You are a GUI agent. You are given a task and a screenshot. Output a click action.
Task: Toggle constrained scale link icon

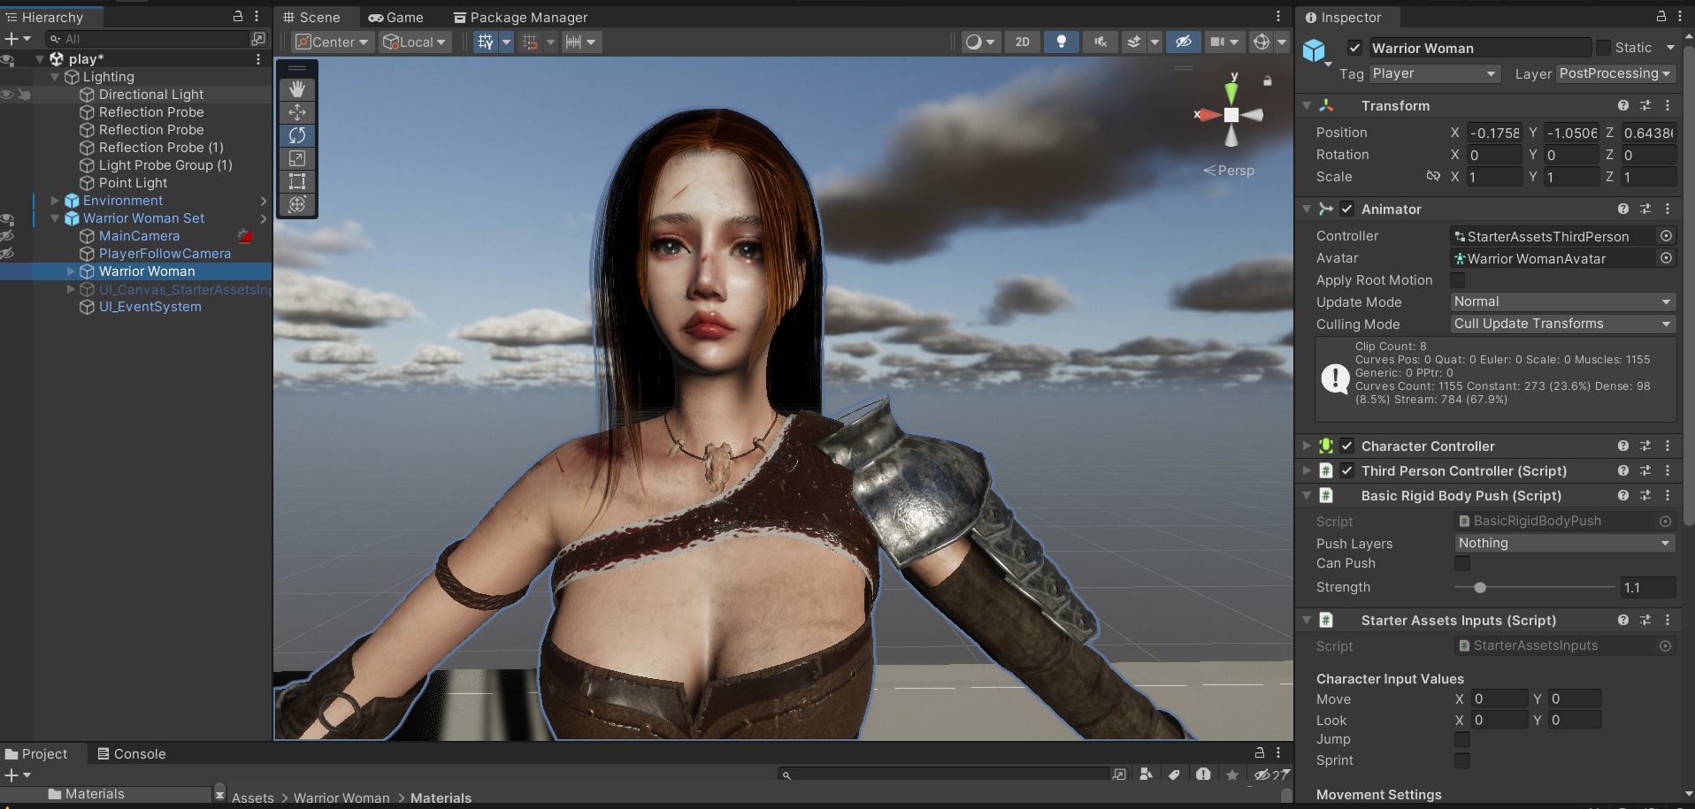1433,176
